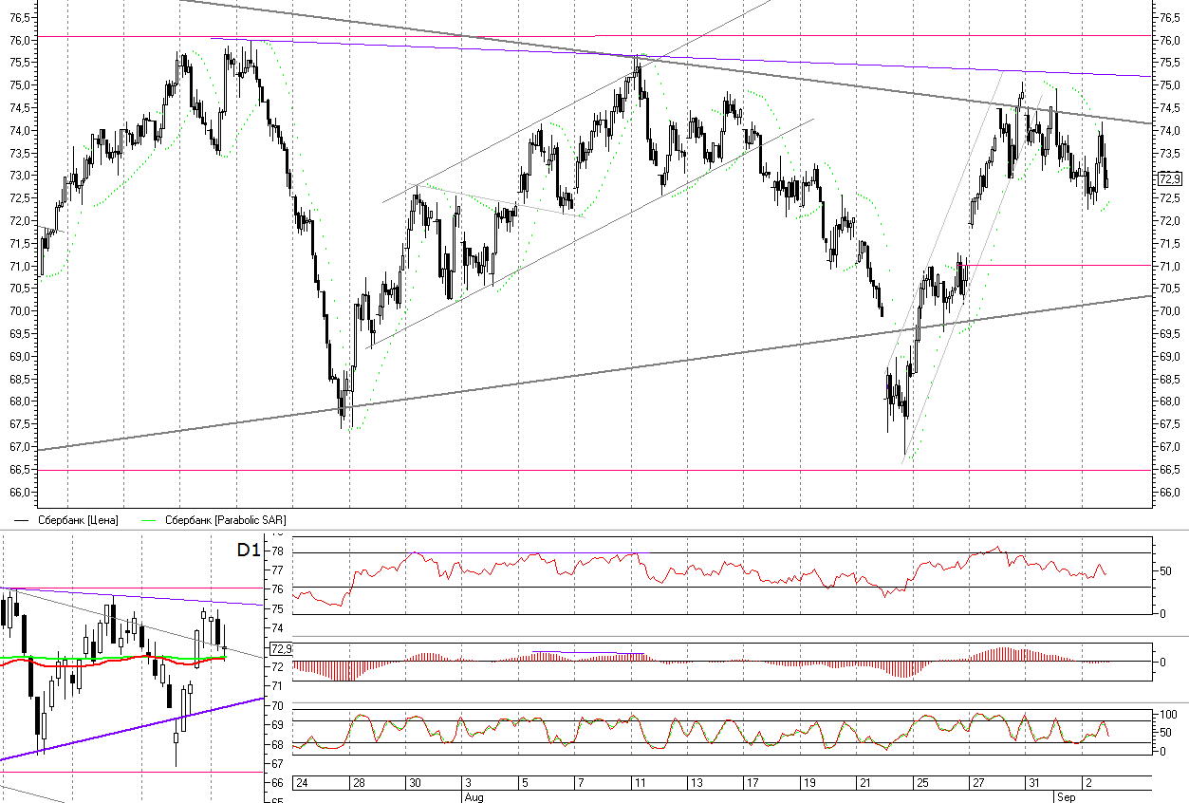
Task: Click the purple line atop the oscillator panel
Action: pyautogui.click(x=527, y=552)
